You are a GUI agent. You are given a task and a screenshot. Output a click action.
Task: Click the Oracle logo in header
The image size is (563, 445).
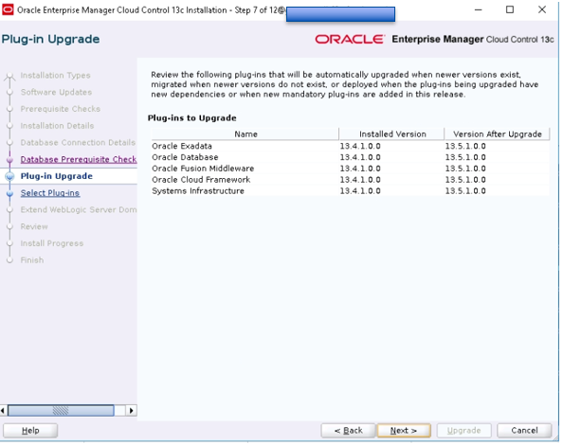[x=350, y=39]
